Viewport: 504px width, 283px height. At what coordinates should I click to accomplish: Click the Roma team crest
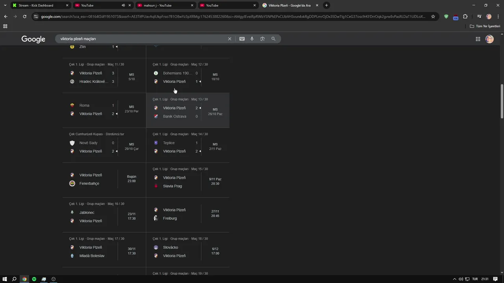coord(72,105)
